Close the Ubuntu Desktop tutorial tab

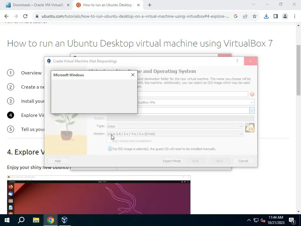[x=138, y=5]
